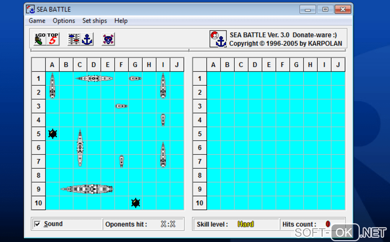Open the Options menu
390x242 pixels.
[x=64, y=21]
